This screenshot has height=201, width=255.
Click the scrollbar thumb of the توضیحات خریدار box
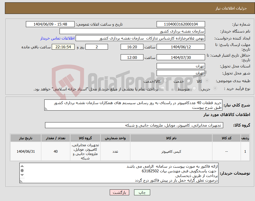(x=22, y=171)
